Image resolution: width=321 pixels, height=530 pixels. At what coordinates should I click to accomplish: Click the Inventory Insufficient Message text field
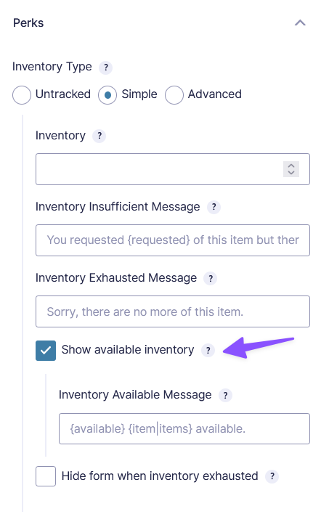(x=173, y=240)
